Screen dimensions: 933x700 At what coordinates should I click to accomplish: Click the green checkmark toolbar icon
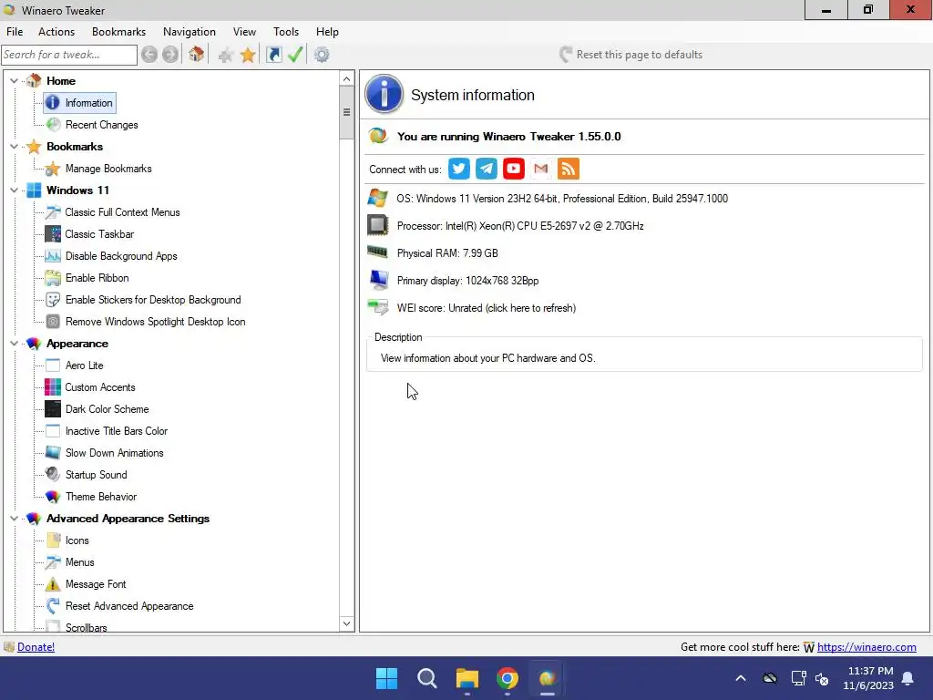[296, 55]
